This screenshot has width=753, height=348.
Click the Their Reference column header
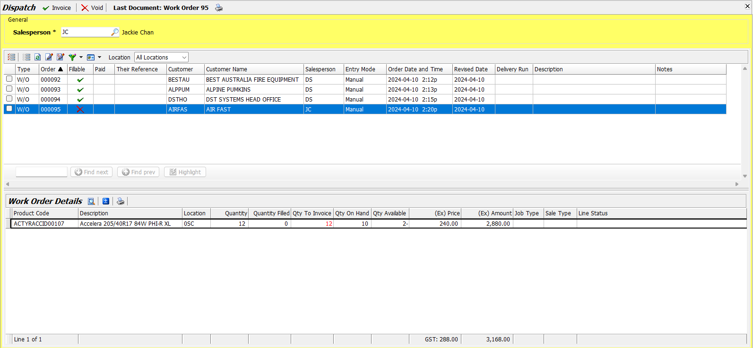tap(140, 69)
